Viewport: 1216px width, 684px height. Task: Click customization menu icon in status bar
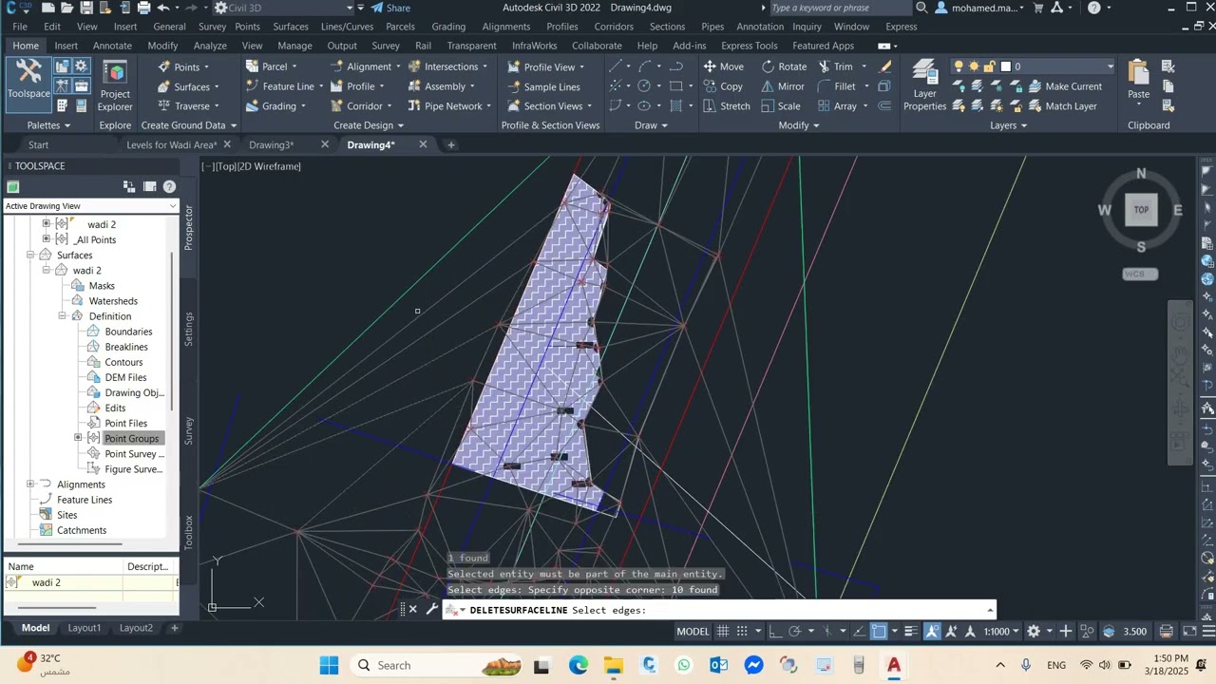[1210, 632]
